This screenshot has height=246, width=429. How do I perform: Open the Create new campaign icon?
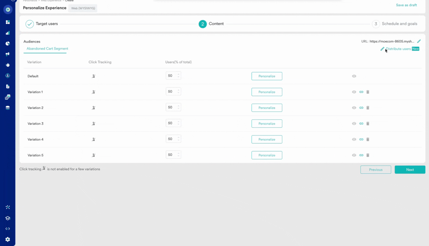(7, 9)
